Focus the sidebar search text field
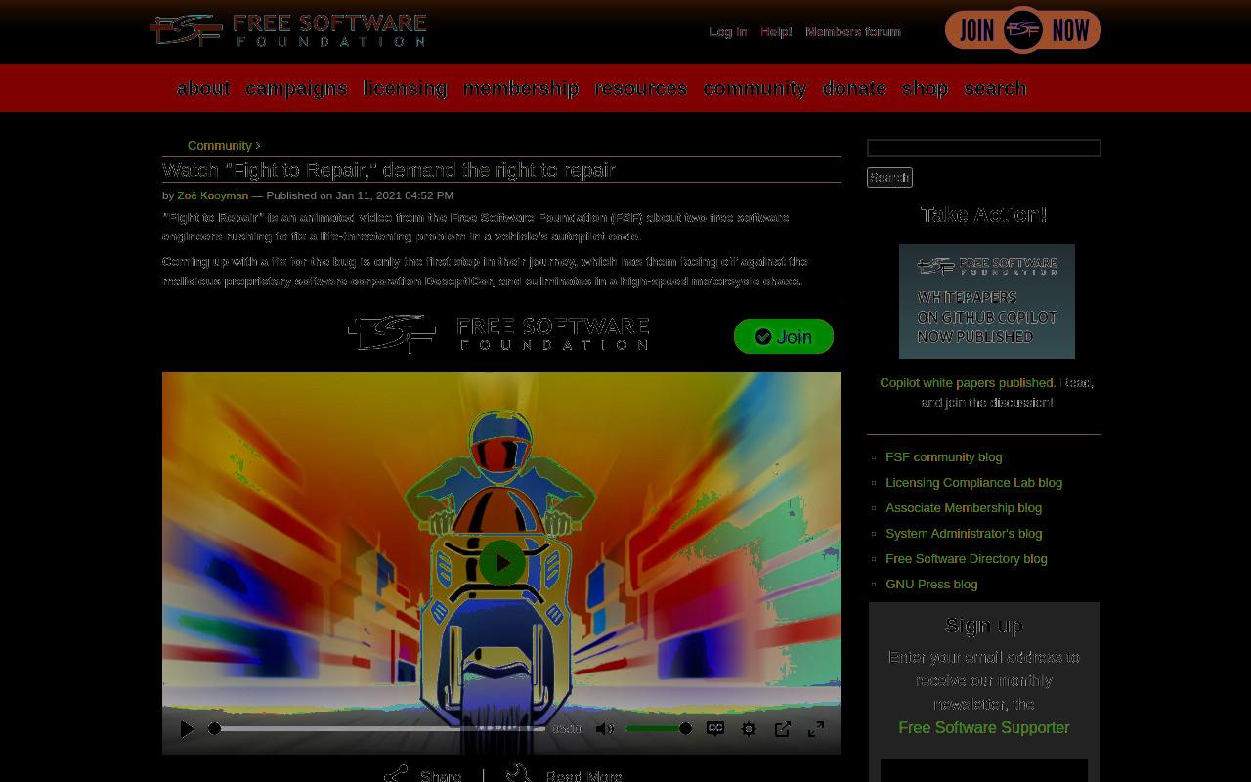This screenshot has height=782, width=1251. point(984,148)
